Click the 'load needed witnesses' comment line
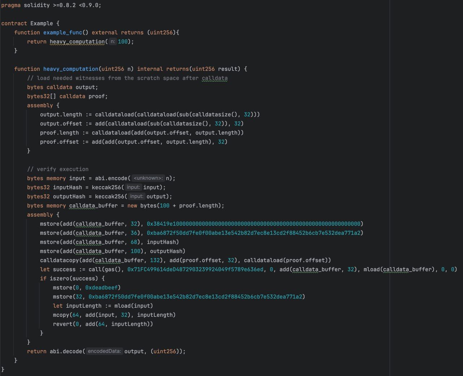 click(x=127, y=78)
